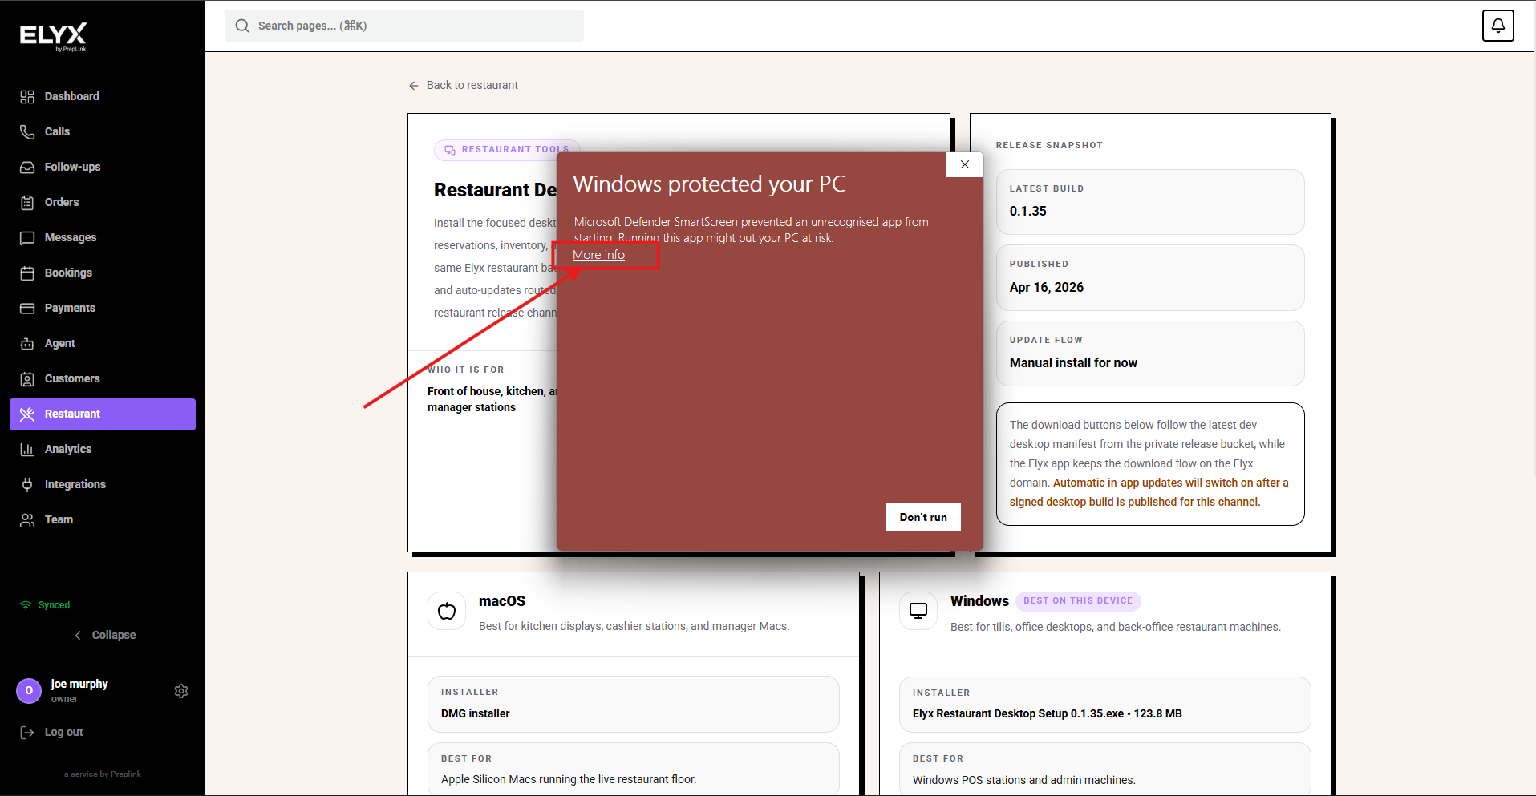Click the joe murphy username

[79, 684]
